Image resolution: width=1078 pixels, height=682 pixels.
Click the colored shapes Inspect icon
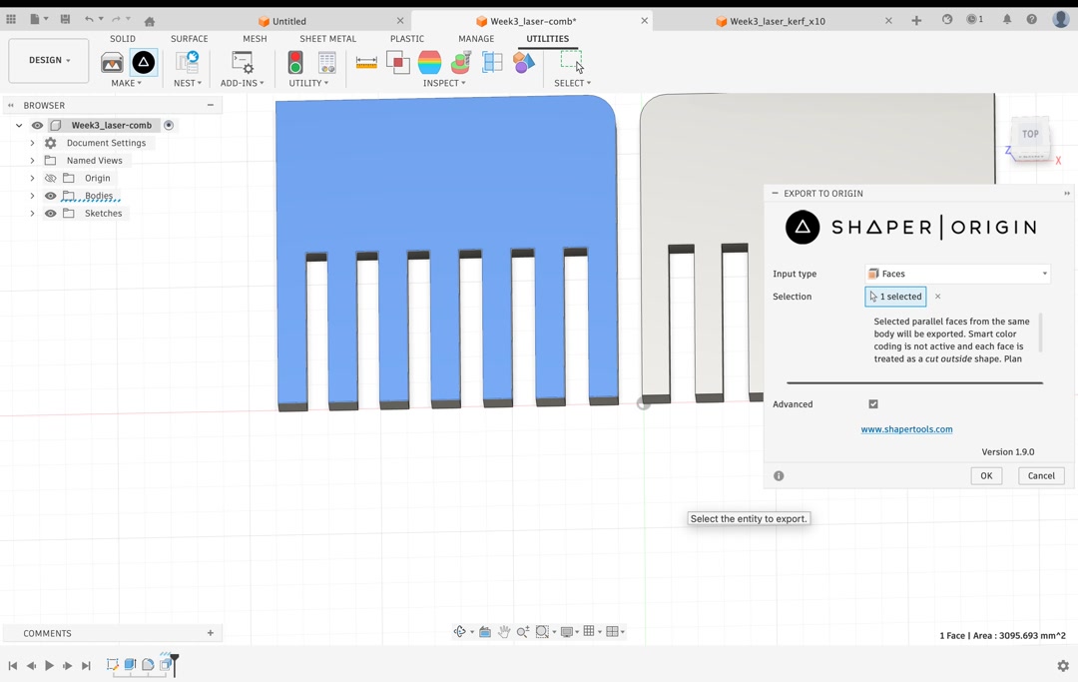click(x=524, y=63)
